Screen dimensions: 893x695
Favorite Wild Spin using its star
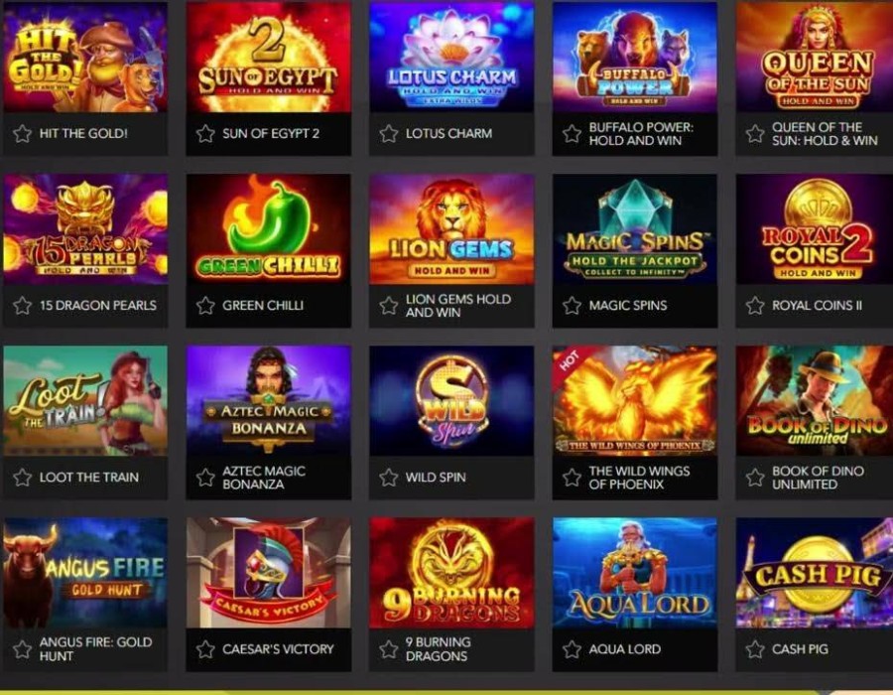click(x=389, y=478)
